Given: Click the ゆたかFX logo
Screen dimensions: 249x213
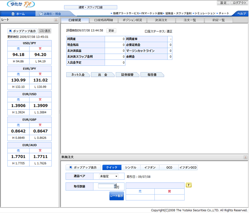Looking at the screenshot, I should pos(21,4).
